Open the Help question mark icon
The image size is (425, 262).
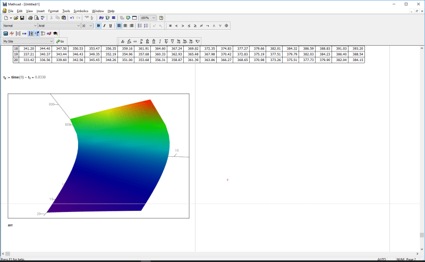click(x=161, y=18)
